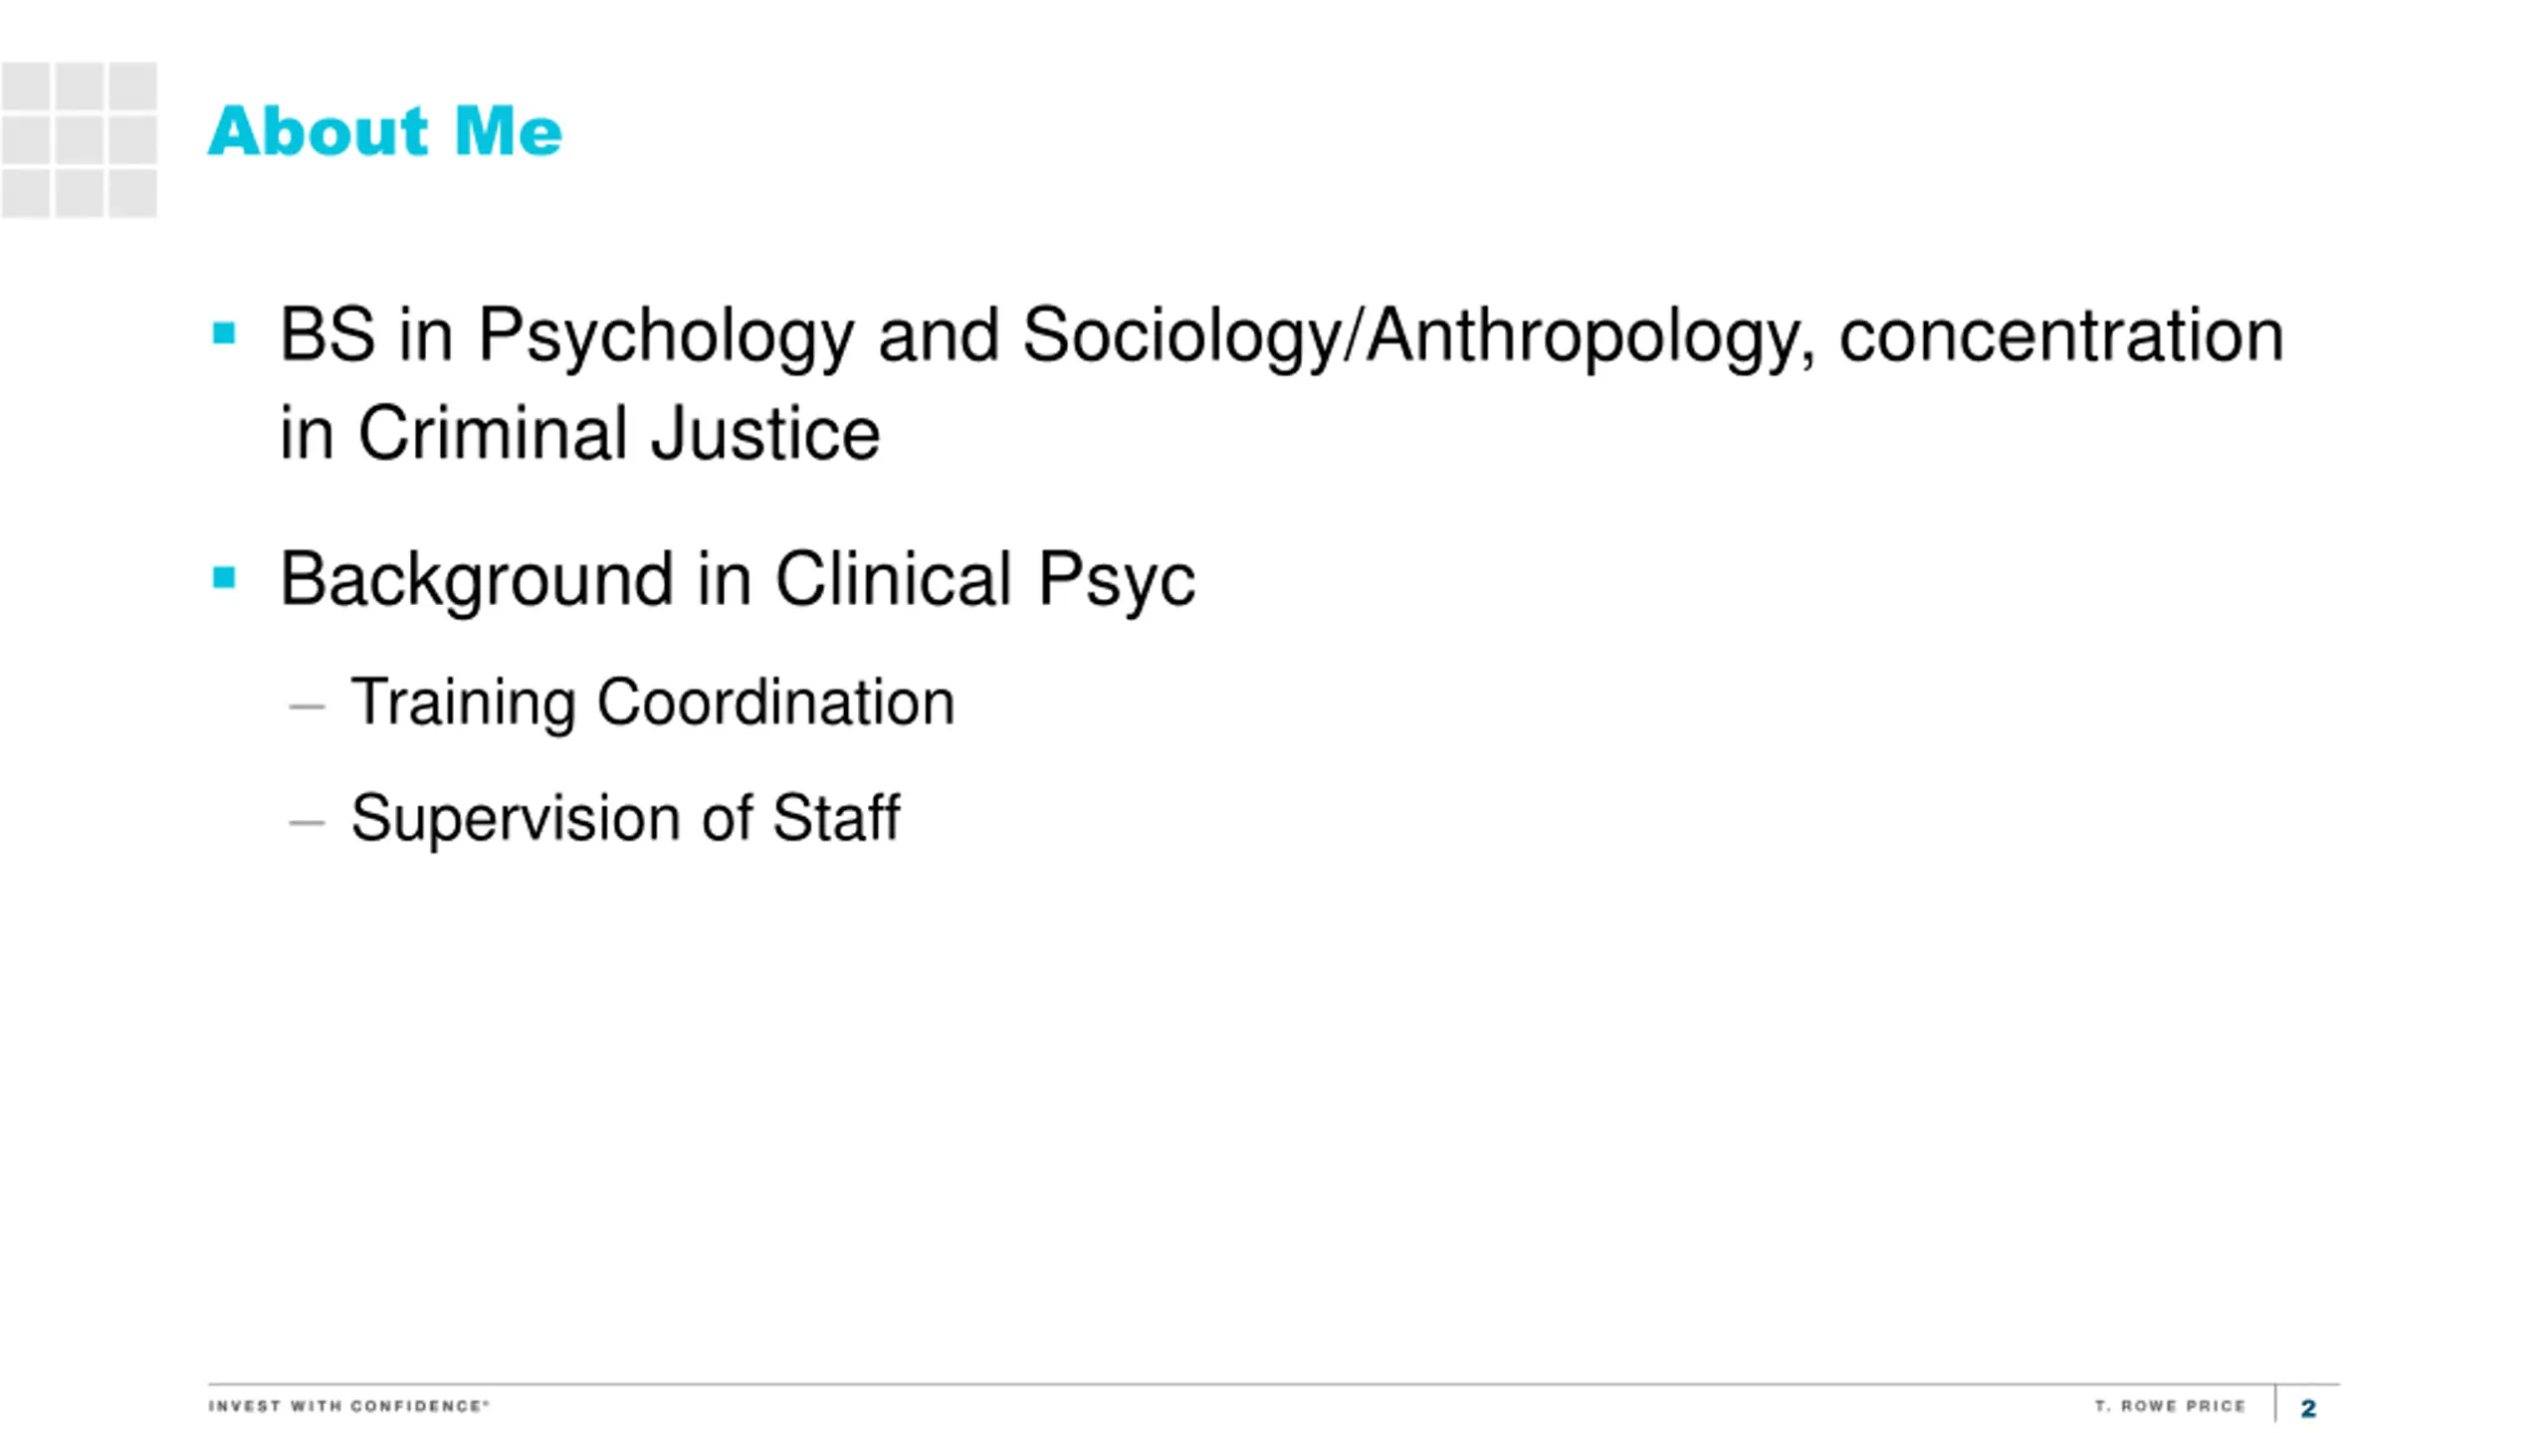Click the in Criminal Justice line
2548x1433 pixels.
[x=579, y=434]
